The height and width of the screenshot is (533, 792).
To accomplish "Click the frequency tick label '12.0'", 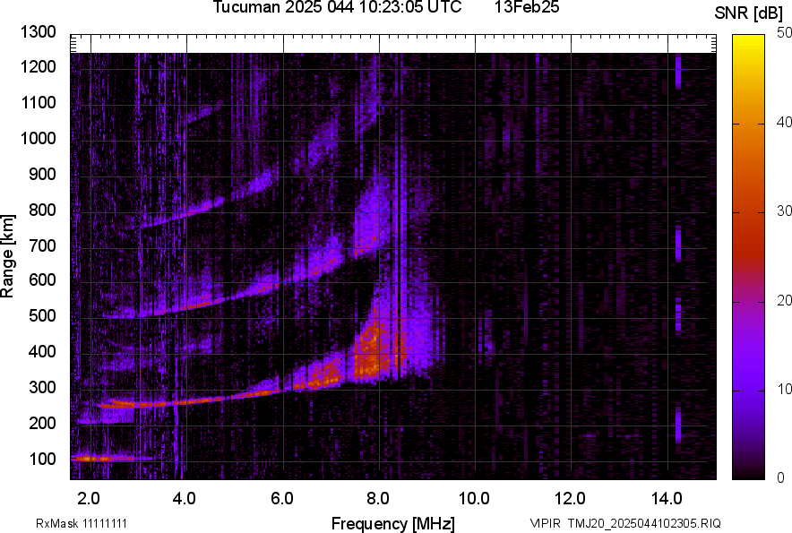I will [570, 499].
